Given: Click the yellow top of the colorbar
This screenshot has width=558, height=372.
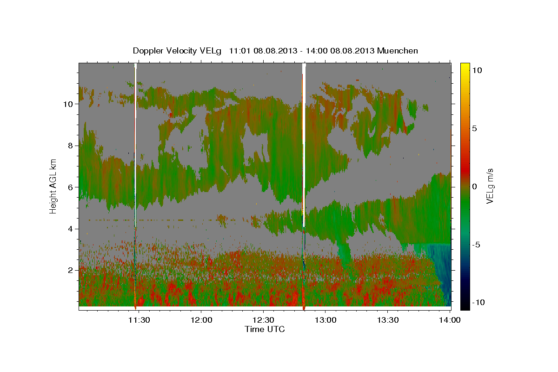Looking at the screenshot, I should (465, 67).
